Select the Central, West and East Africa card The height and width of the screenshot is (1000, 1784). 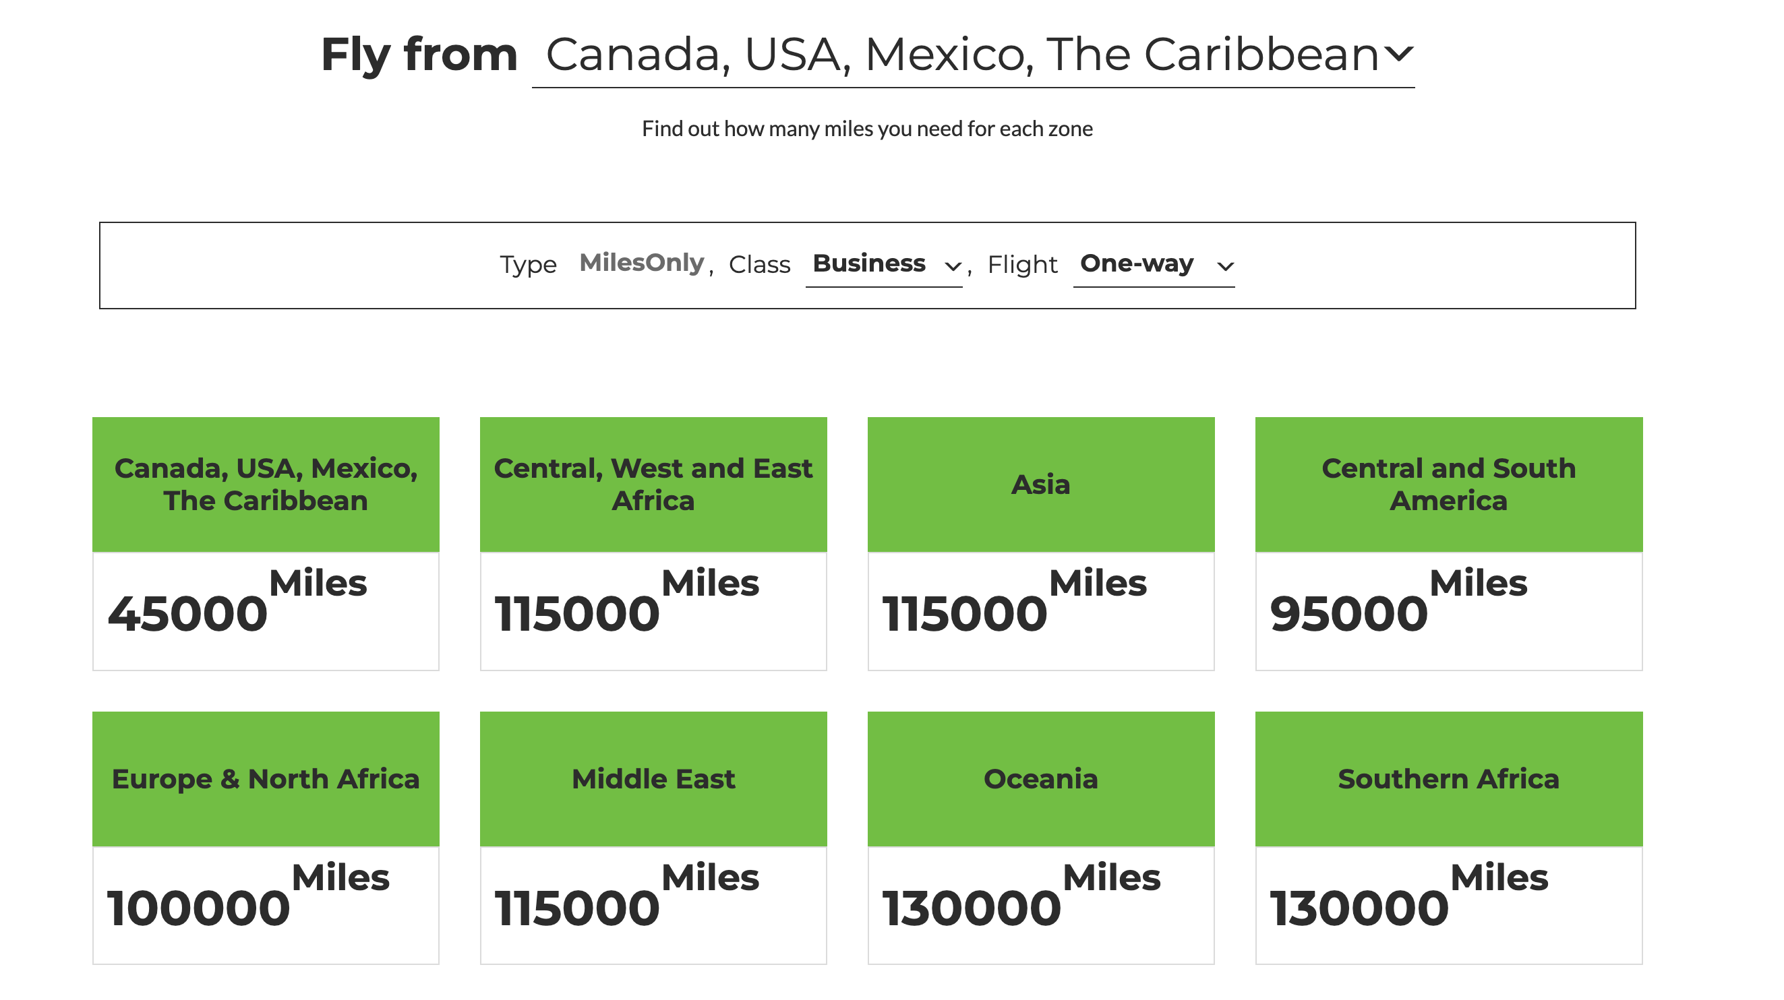(653, 485)
